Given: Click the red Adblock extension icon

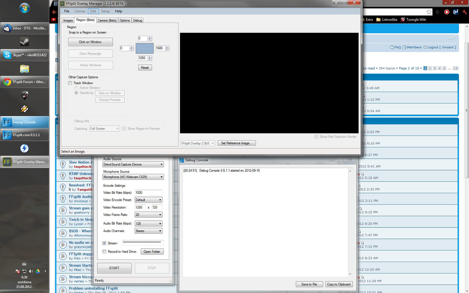Looking at the screenshot, I should pos(446,12).
